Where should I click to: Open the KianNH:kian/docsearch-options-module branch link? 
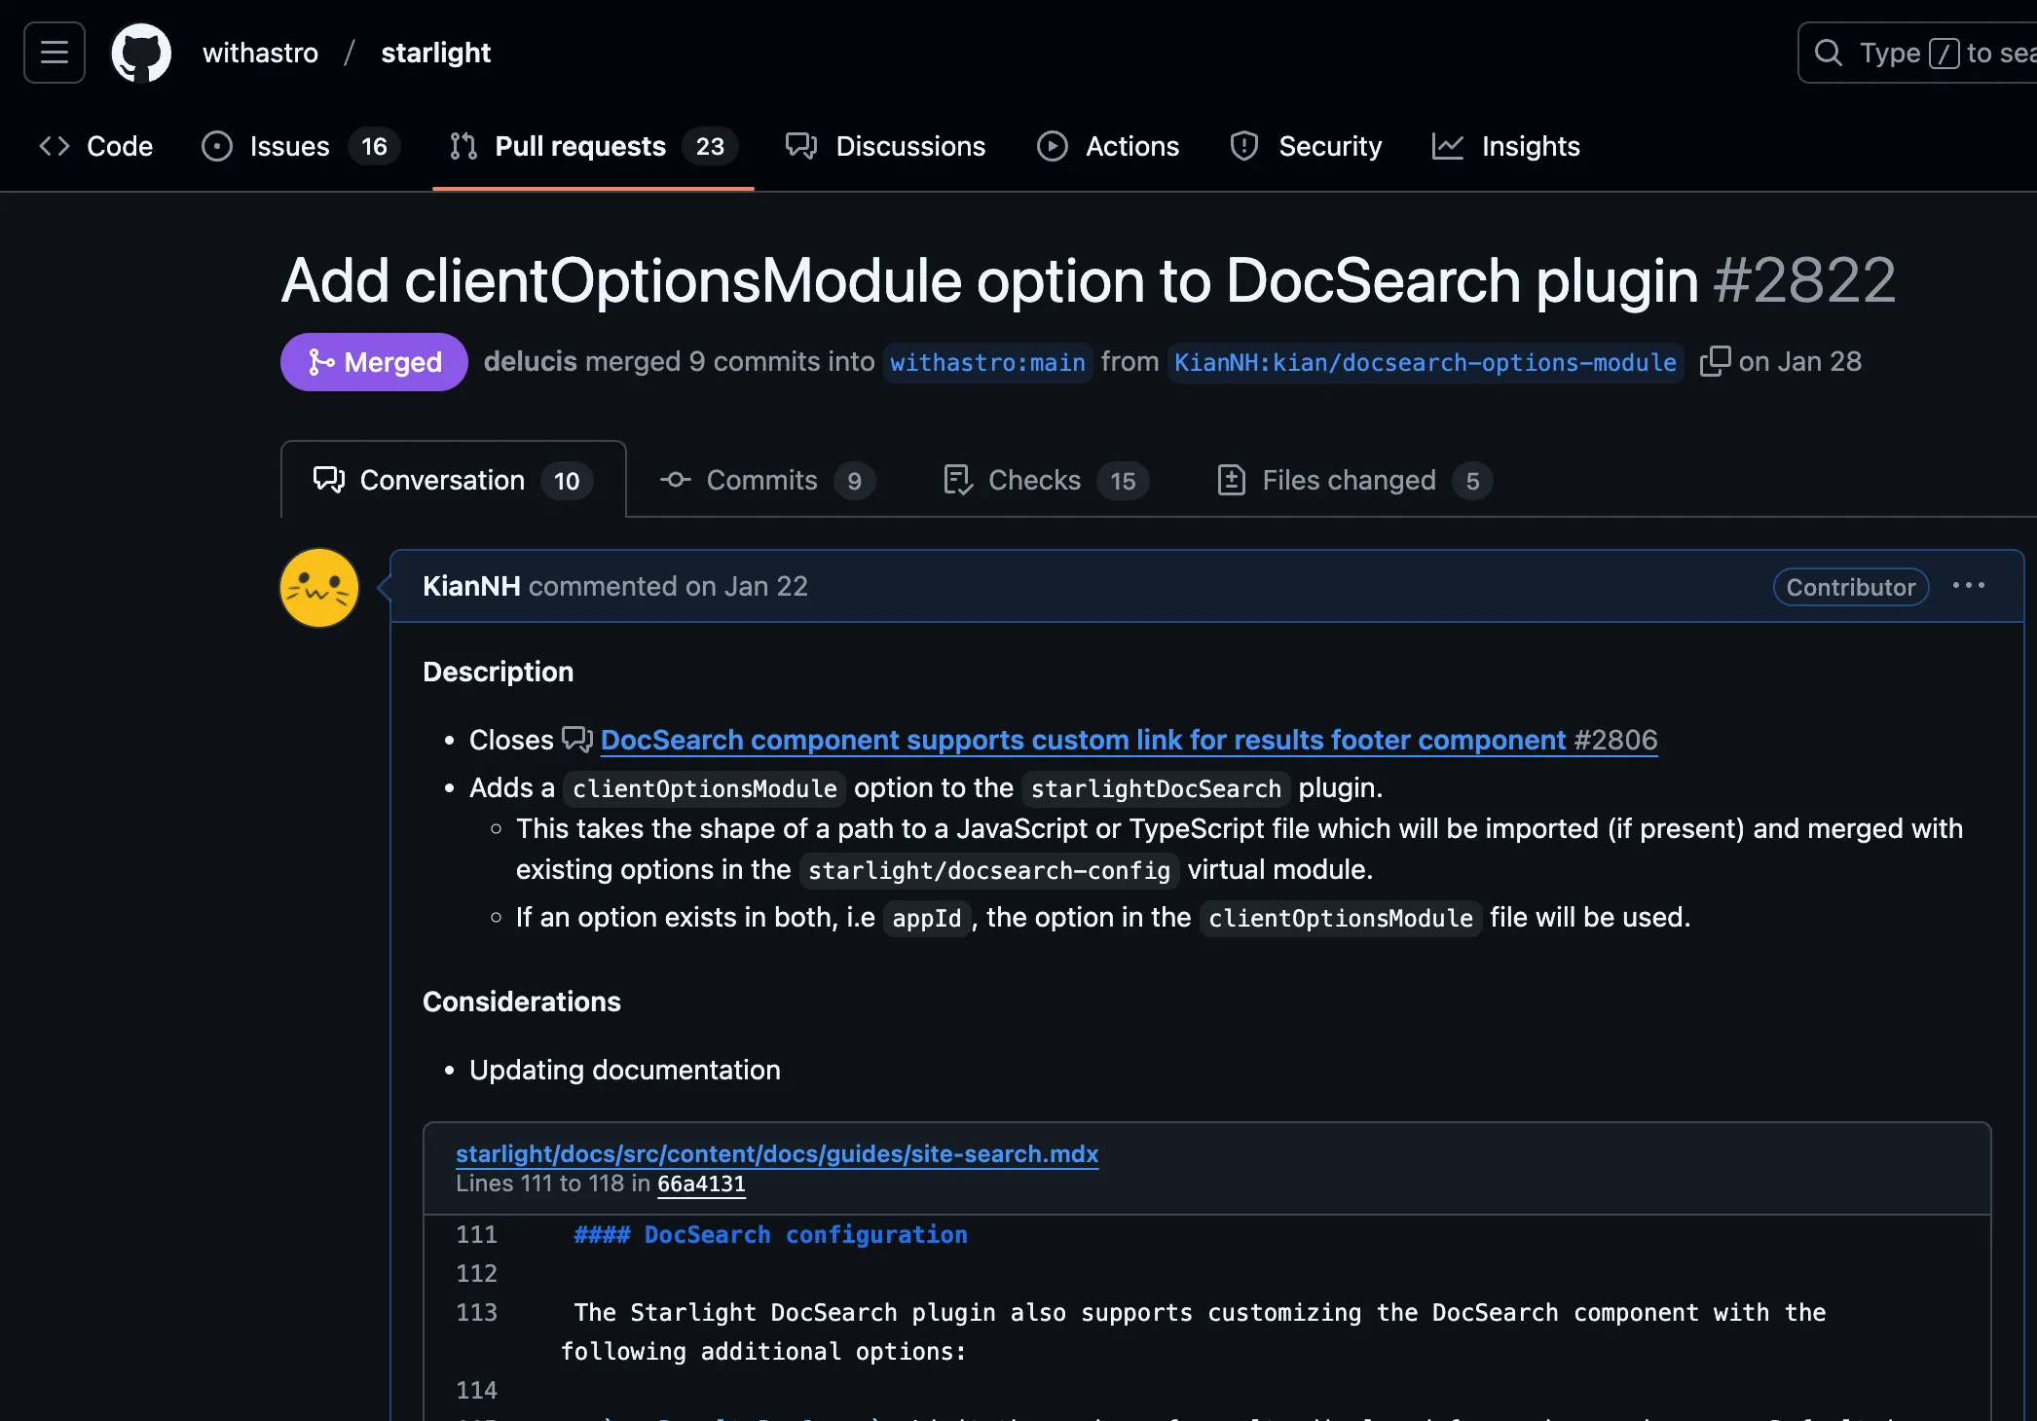1426,363
